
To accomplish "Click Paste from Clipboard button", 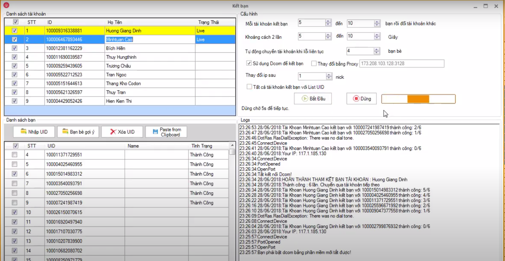I will [166, 132].
